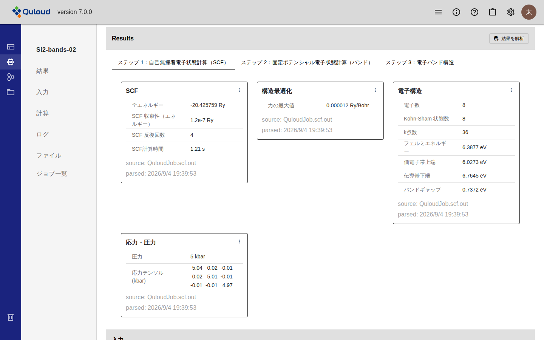Click the k点数 label
This screenshot has height=340, width=544.
[410, 132]
